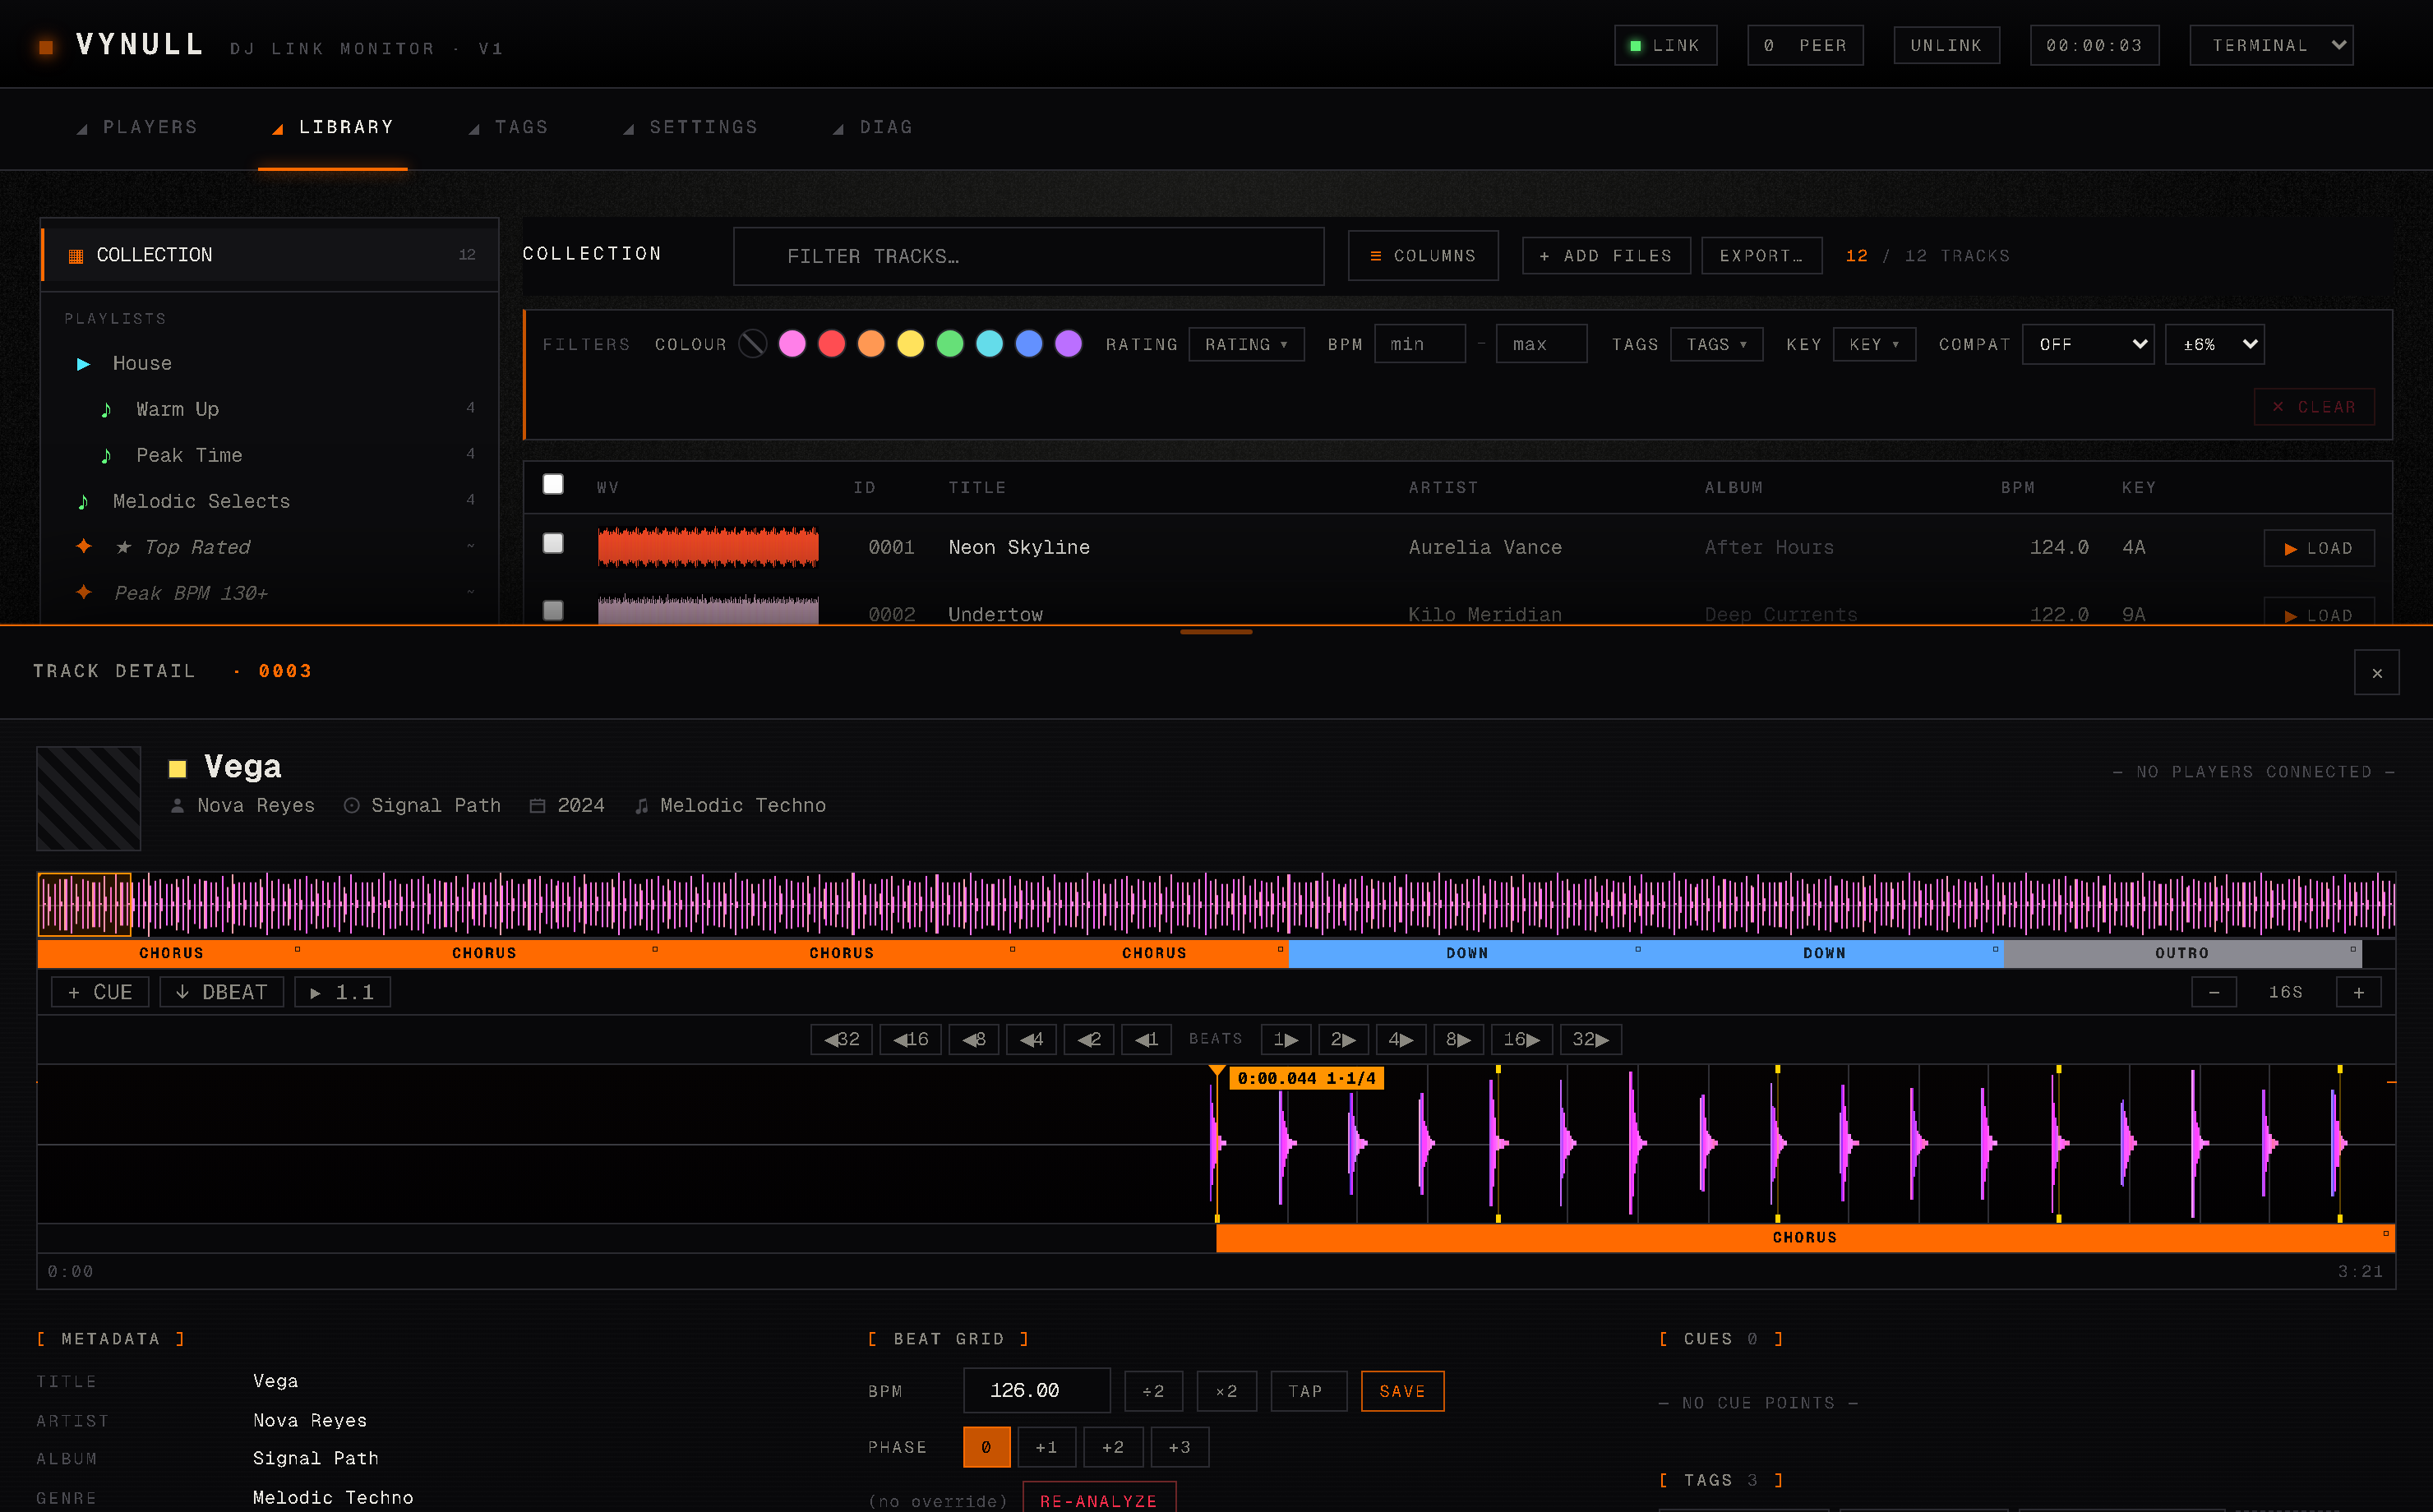This screenshot has height=1512, width=2433.
Task: Jump back 1 beat
Action: point(1146,1039)
